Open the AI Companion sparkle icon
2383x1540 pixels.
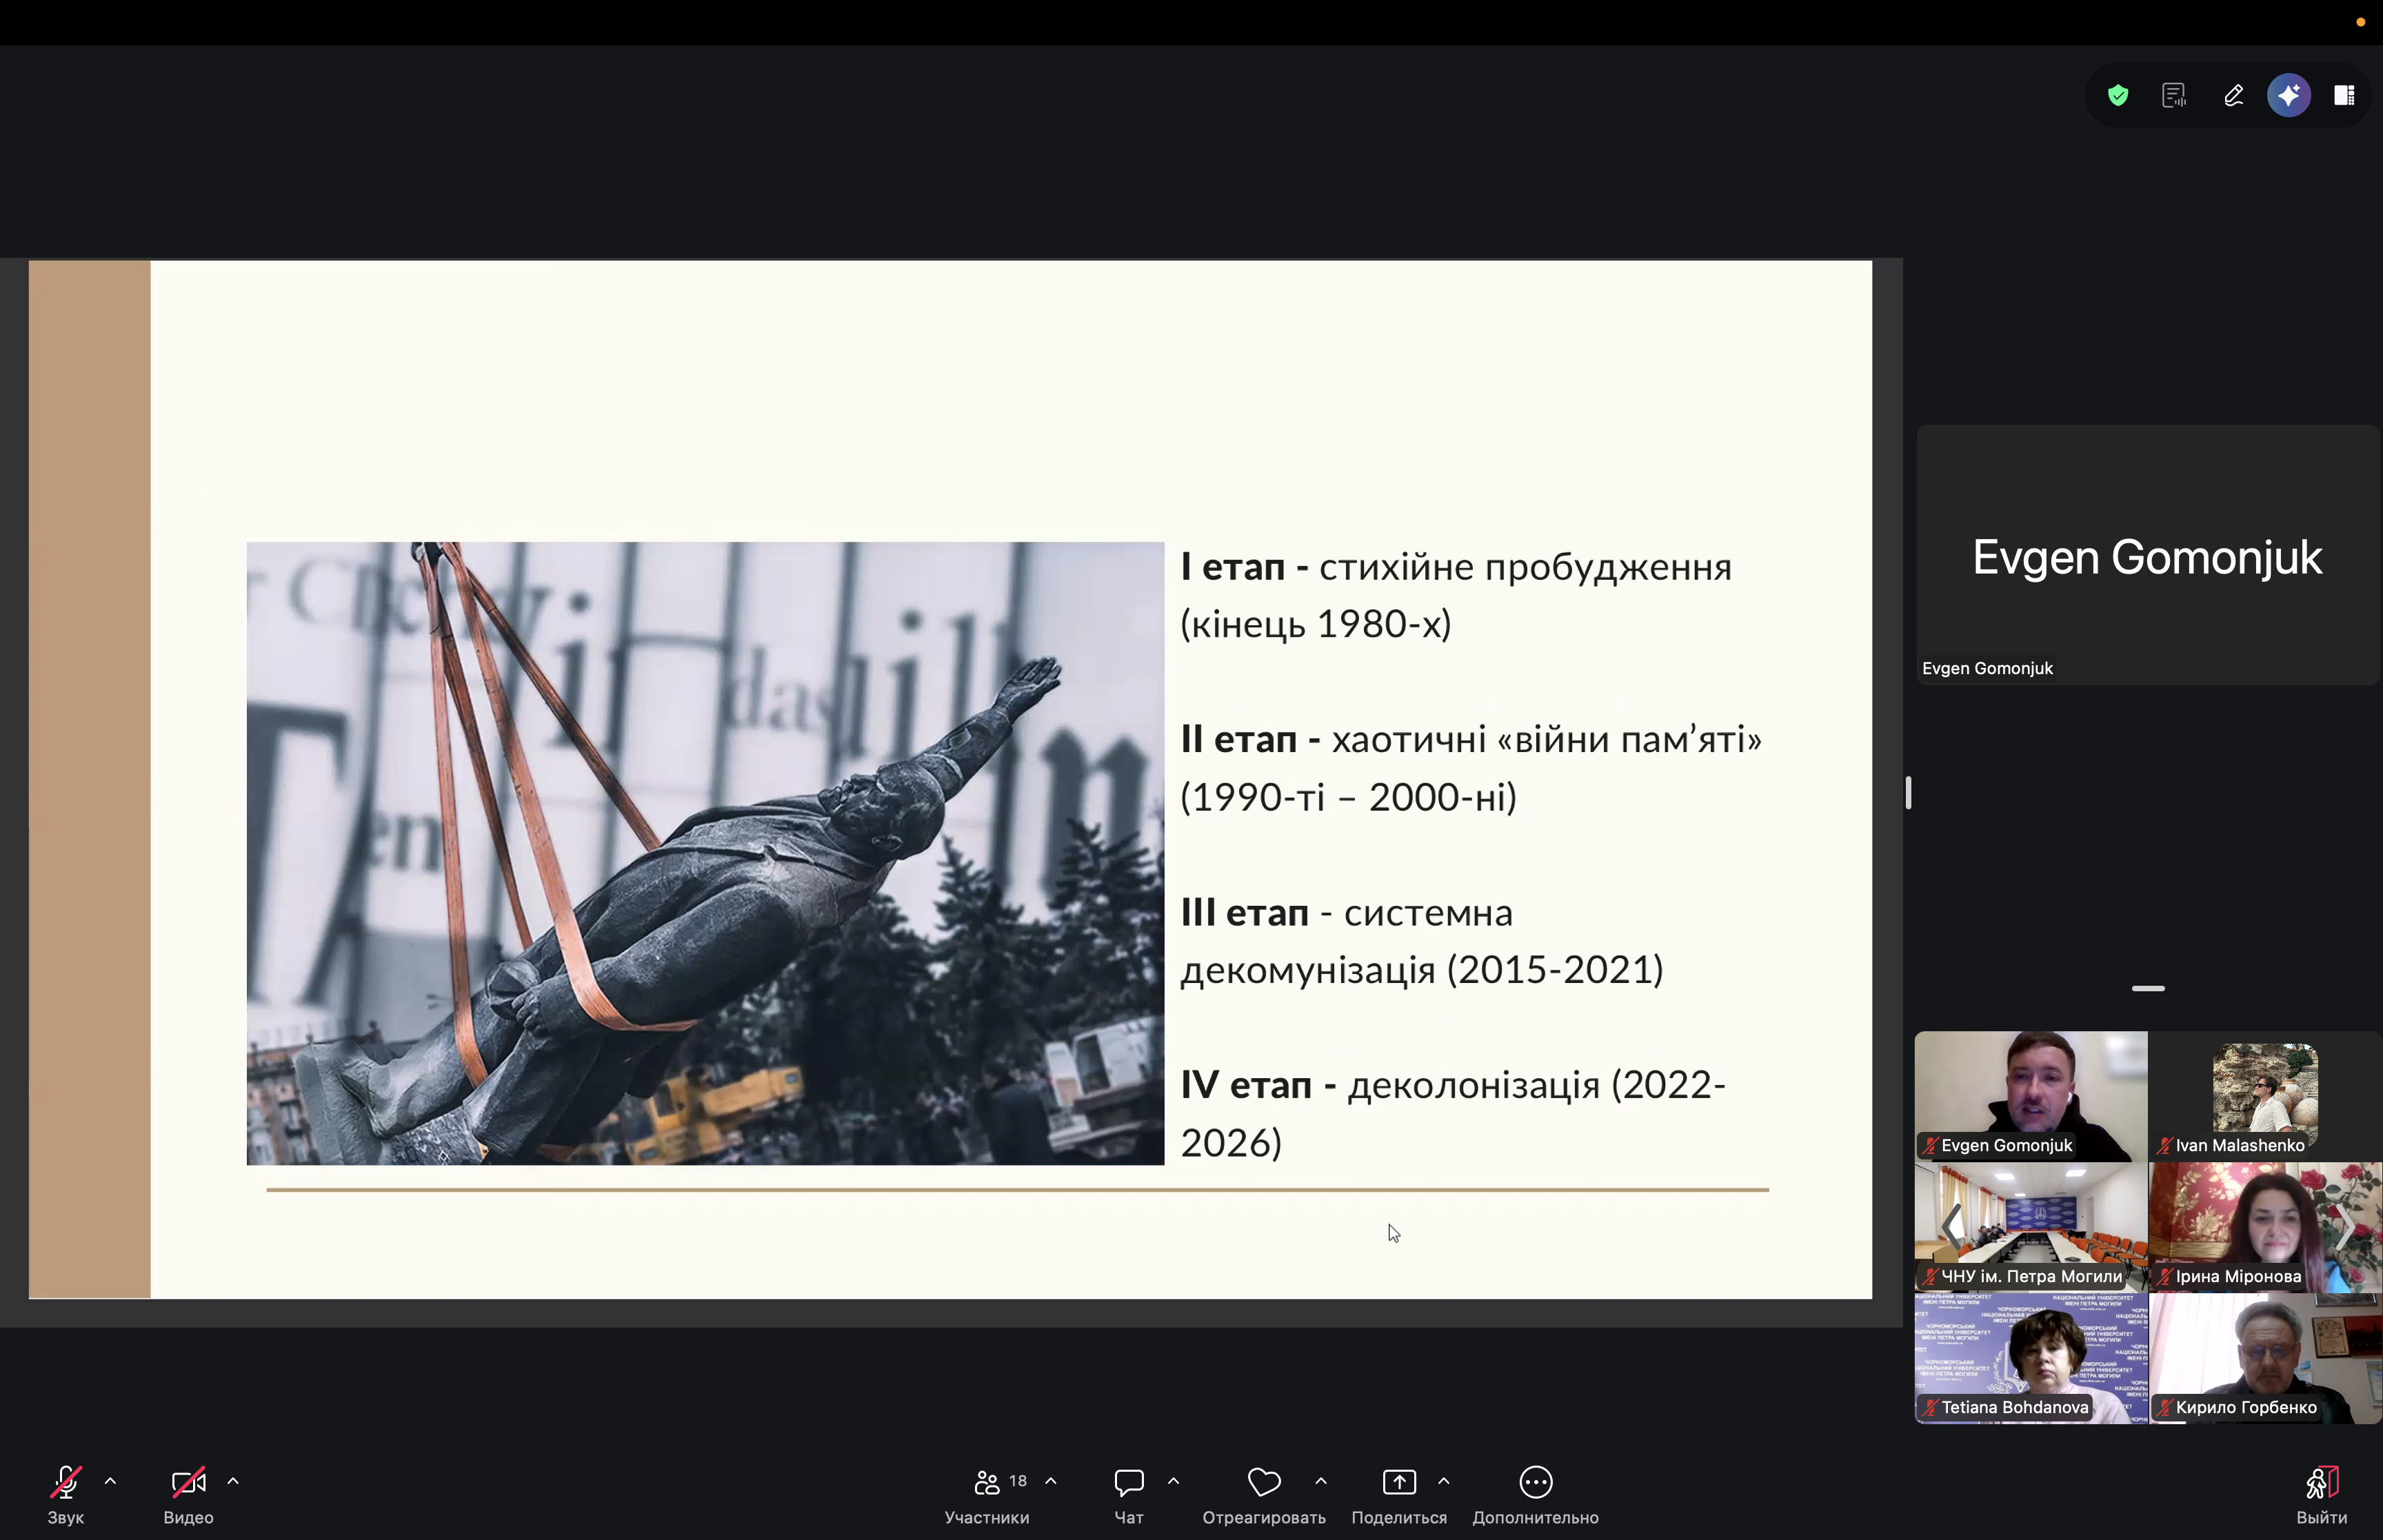[2288, 95]
